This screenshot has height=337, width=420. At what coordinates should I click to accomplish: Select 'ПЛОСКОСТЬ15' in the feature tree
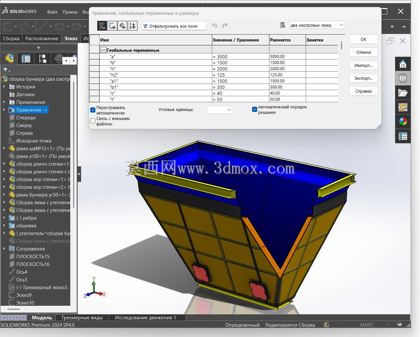(33, 257)
